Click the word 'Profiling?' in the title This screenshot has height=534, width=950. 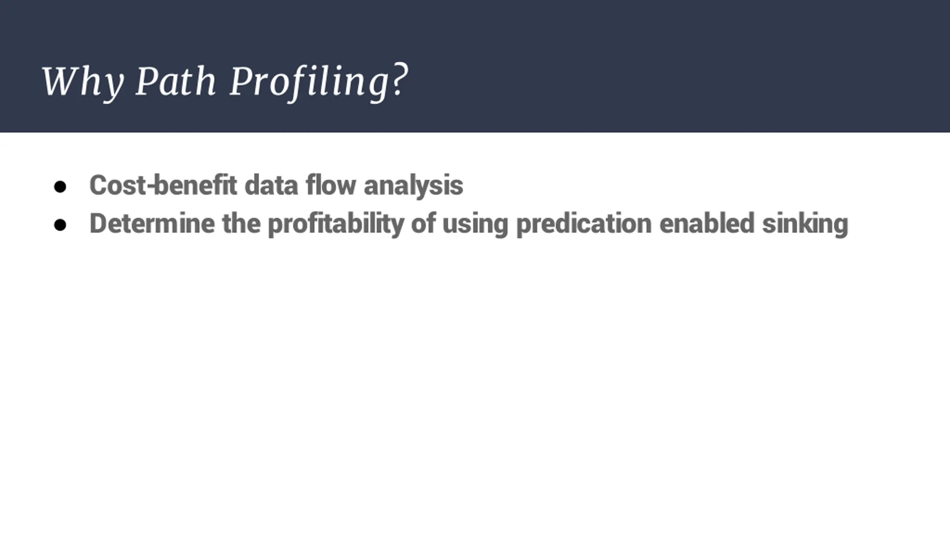tap(319, 82)
